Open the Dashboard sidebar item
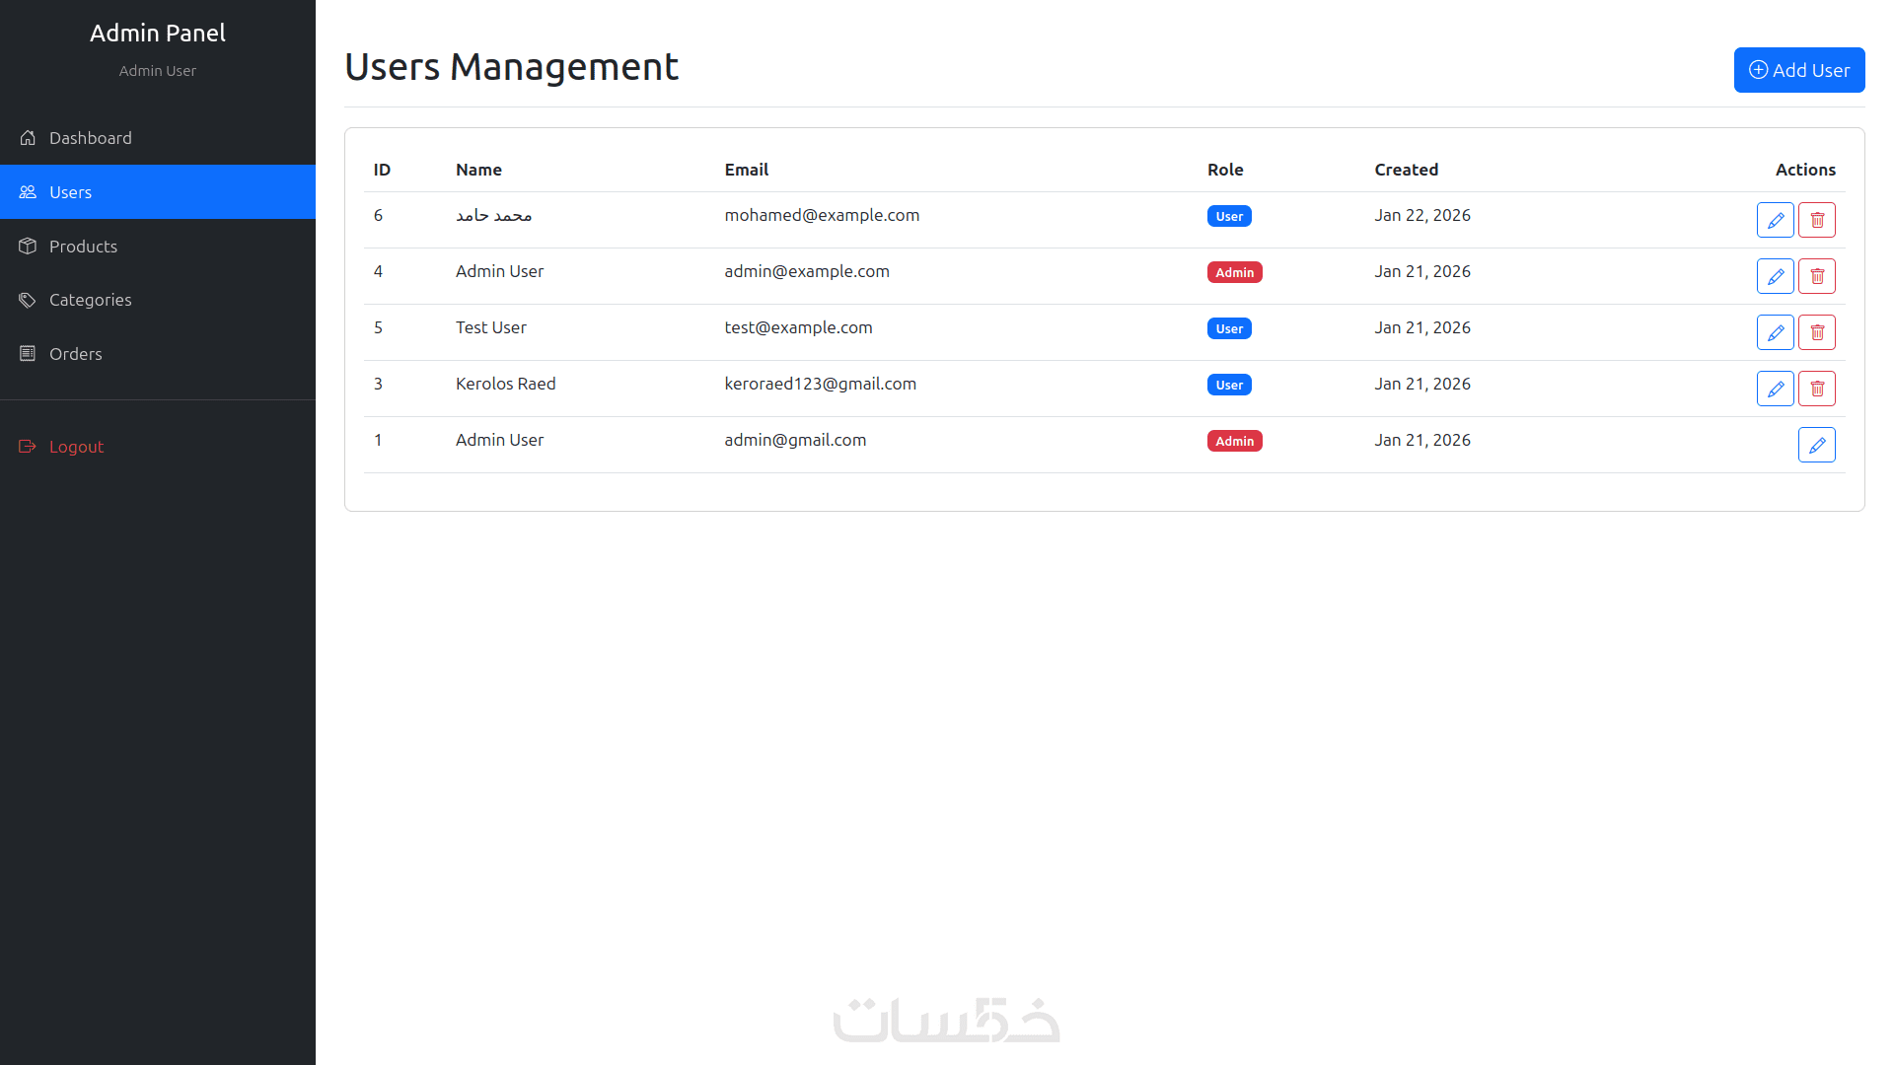This screenshot has width=1894, height=1065. (x=90, y=138)
